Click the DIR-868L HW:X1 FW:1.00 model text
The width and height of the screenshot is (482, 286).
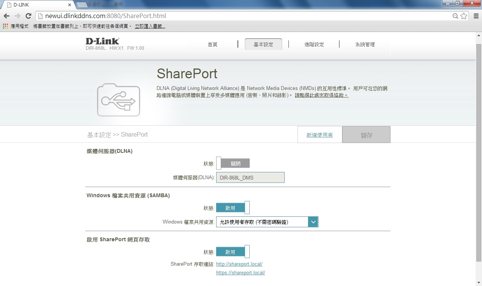(115, 48)
